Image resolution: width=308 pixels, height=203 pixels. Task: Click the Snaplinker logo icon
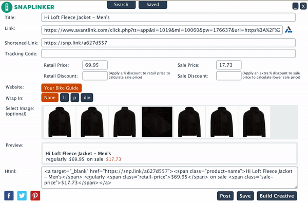7,7
